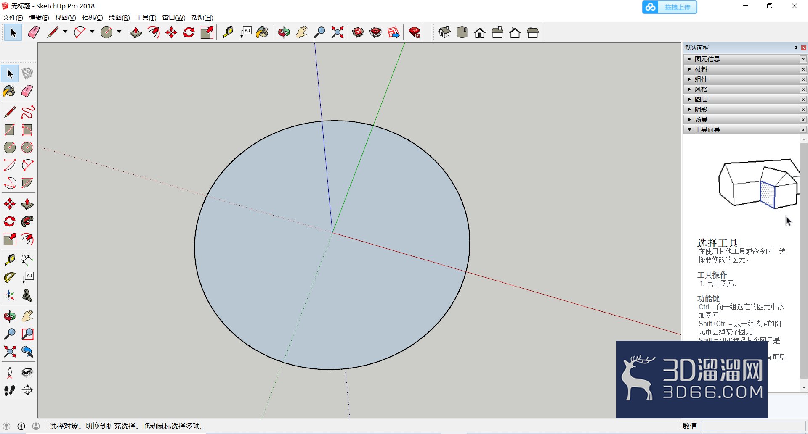This screenshot has height=434, width=808.
Task: Pick the Polygon tool in left toolbar
Action: [x=27, y=147]
